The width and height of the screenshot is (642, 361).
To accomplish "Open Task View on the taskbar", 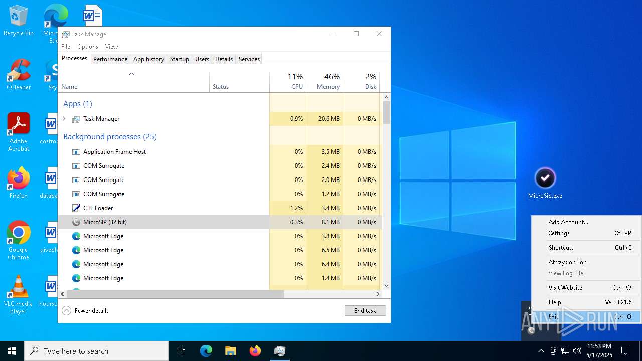I will [x=181, y=351].
